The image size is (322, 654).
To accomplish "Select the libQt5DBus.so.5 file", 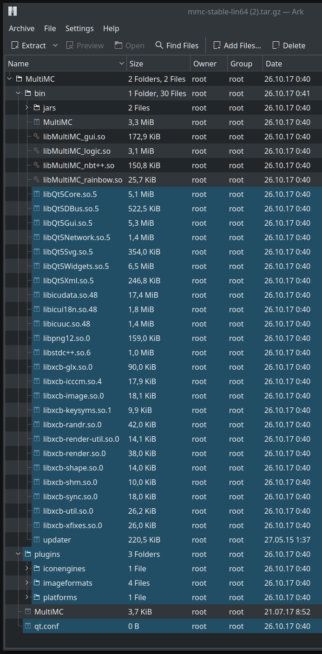I will coord(71,209).
